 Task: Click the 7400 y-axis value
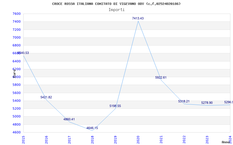click(x=17, y=21)
